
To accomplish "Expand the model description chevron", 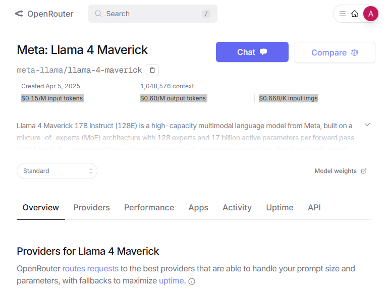I will (367, 125).
